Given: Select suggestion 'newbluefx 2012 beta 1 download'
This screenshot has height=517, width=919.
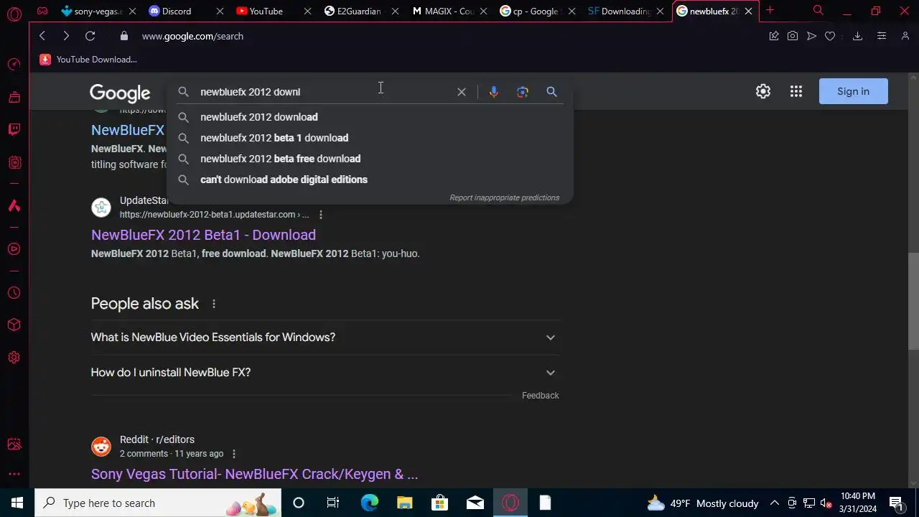Looking at the screenshot, I should pos(370,138).
